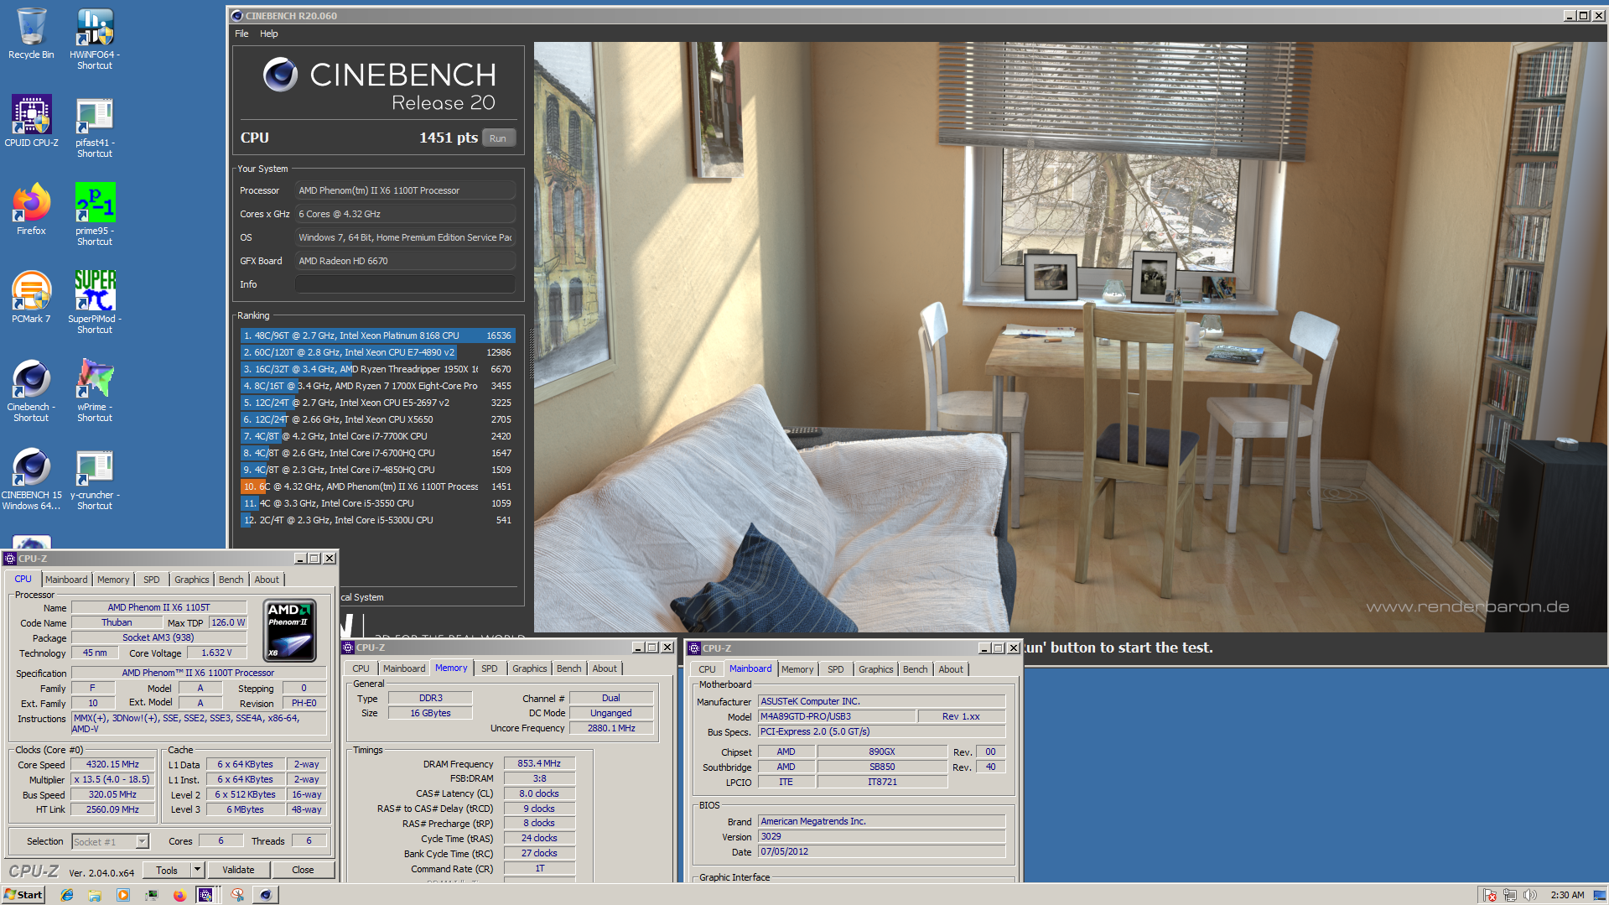Switch to CPU tab in right CPU-Z

pyautogui.click(x=707, y=669)
